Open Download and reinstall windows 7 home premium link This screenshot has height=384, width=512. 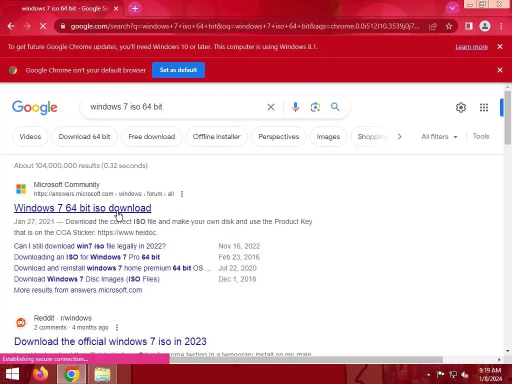pos(112,268)
